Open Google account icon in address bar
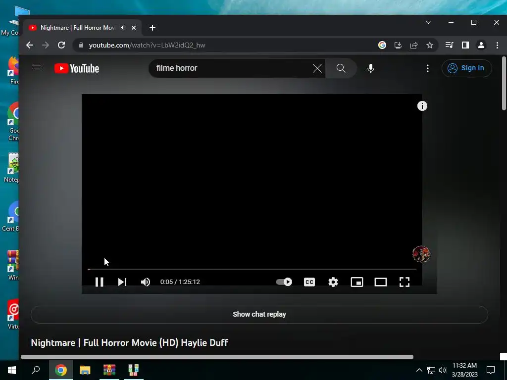 382,45
